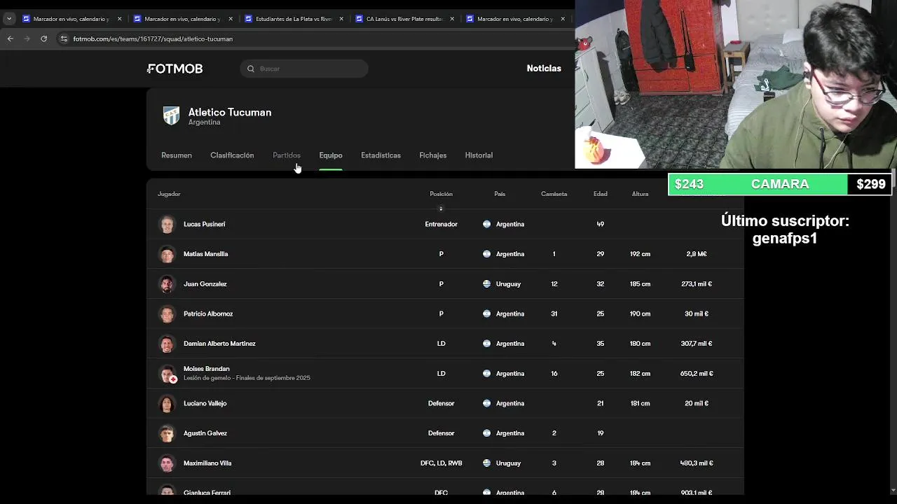The image size is (897, 504).
Task: Open the Fichajes tab
Action: coord(433,155)
